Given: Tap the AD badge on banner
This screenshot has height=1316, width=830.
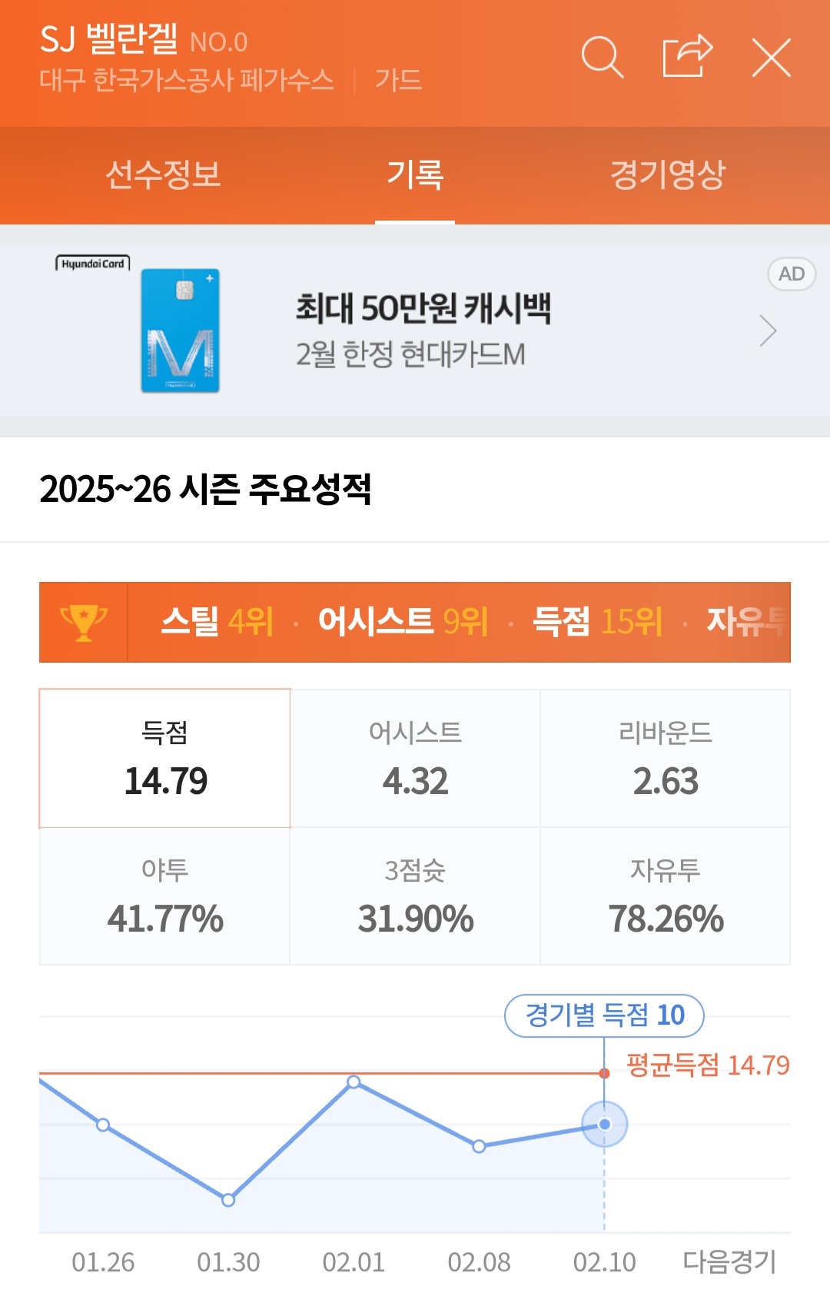Looking at the screenshot, I should (x=791, y=274).
